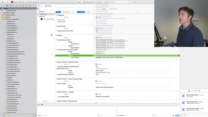Screen dimensions: 208x117
Task: Open the Debug navigator icon
Action: pos(23,6)
